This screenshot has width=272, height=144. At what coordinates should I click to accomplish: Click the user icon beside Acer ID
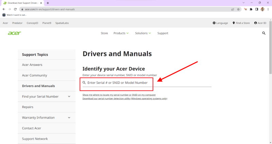pyautogui.click(x=256, y=23)
